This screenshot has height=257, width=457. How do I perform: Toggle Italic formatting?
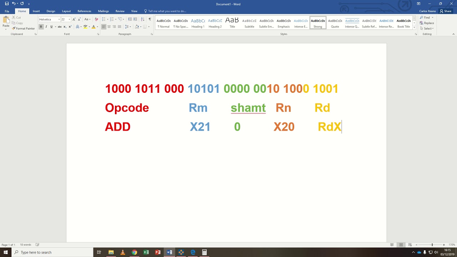(46, 27)
